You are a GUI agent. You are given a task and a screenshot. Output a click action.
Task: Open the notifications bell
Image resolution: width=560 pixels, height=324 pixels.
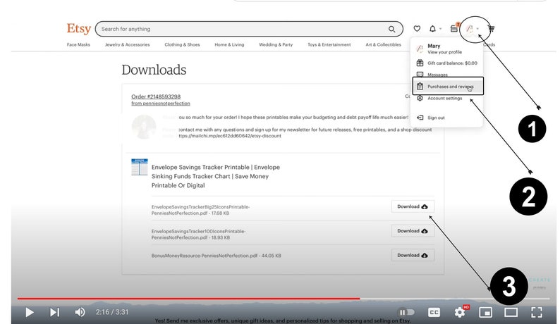(432, 29)
